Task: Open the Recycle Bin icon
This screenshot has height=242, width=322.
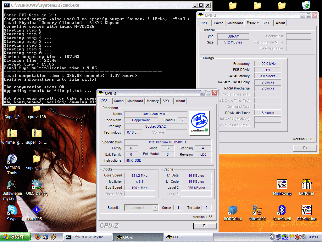Action: tap(306, 5)
